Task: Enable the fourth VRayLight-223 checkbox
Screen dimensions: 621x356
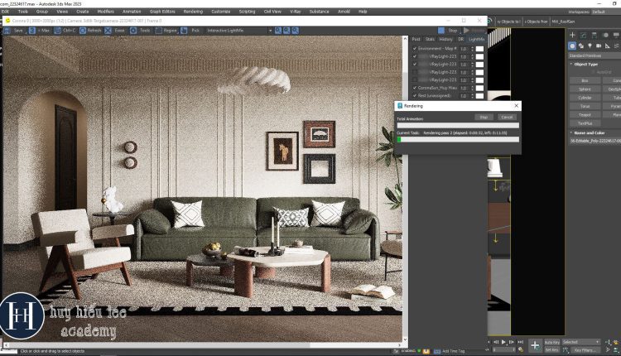Action: 415,80
